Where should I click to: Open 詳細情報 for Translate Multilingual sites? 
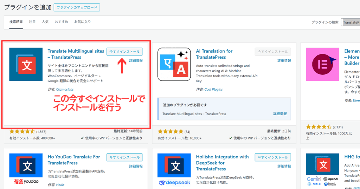click(x=136, y=60)
